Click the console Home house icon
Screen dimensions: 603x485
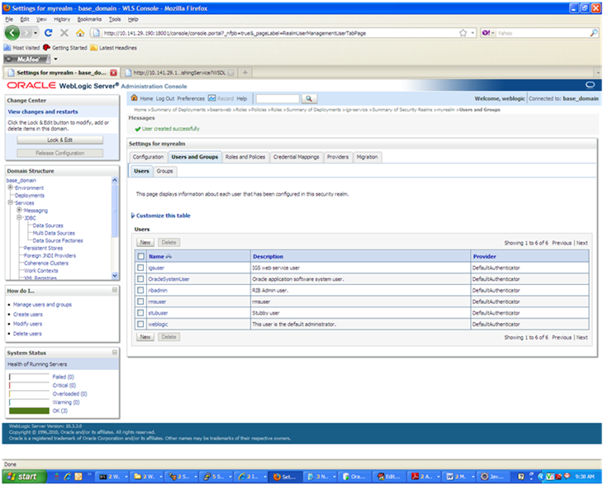[x=134, y=98]
